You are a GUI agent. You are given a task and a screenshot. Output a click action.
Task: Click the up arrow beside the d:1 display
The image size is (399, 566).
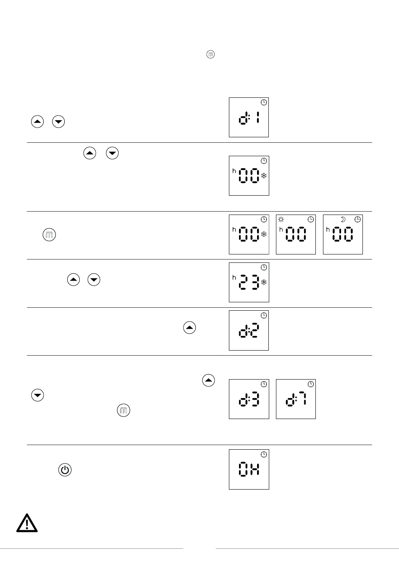(37, 122)
